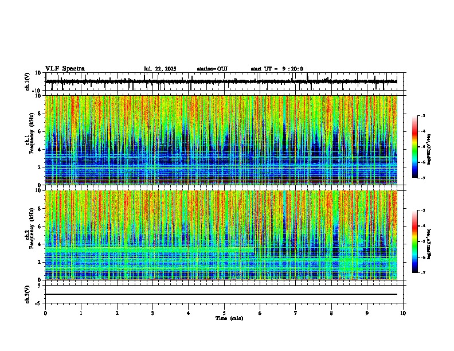Screen dimensions: 454x351
Task: Click ch.2 frequency axis tick label "2"
Action: 40,262
